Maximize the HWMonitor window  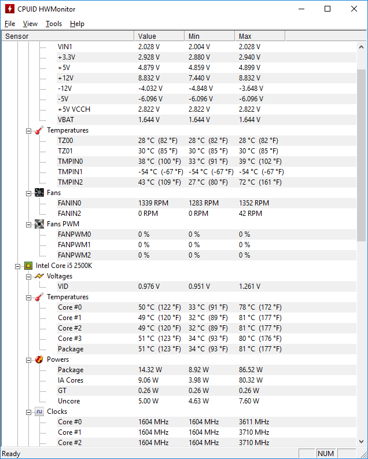327,9
